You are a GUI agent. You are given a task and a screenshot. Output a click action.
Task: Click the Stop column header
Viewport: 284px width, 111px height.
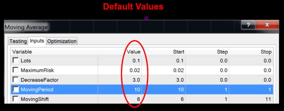click(266, 52)
